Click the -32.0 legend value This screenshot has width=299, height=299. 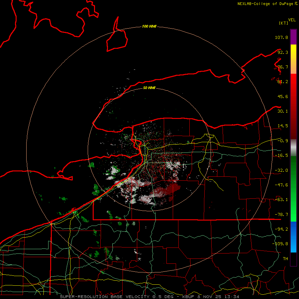point(281,170)
